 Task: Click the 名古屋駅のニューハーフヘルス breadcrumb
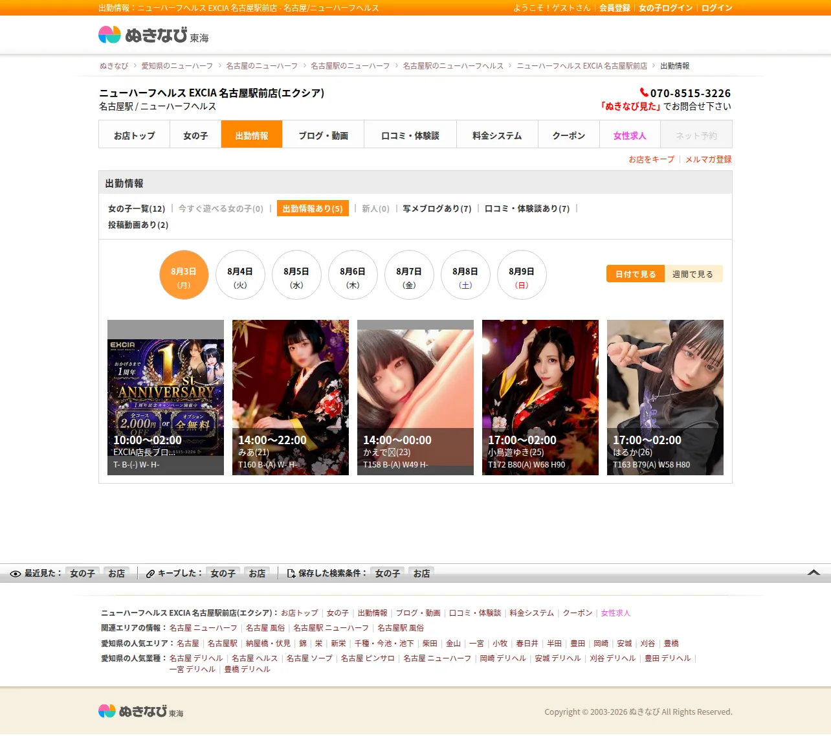pos(453,66)
